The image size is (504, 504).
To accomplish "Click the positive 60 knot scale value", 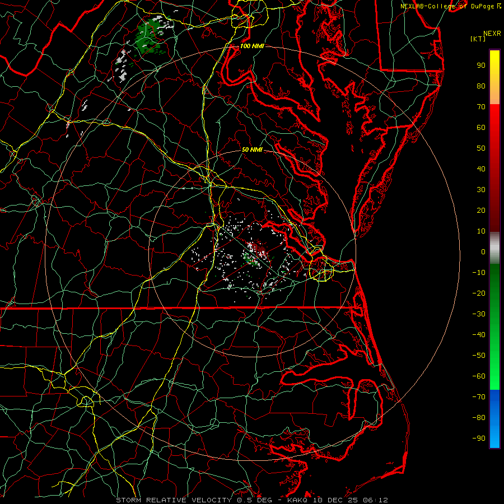I will (481, 127).
